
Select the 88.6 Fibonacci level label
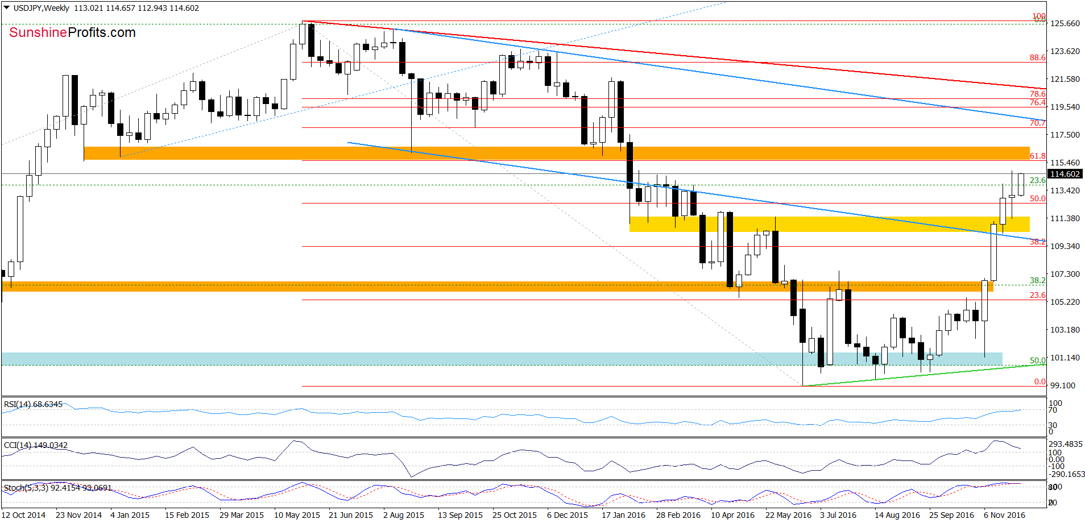(1037, 57)
